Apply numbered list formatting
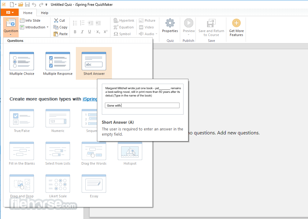 (82, 23)
